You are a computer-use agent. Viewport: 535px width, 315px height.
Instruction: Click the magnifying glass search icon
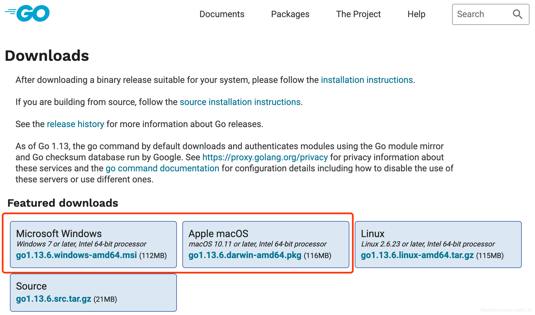click(517, 14)
